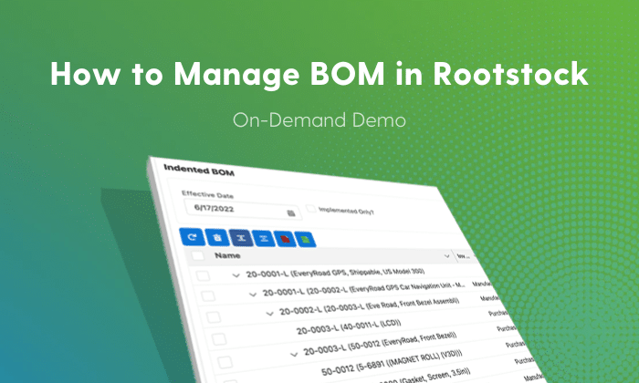Image resolution: width=639 pixels, height=383 pixels.
Task: Click the refresh button in the BOM toolbar
Action: [193, 237]
